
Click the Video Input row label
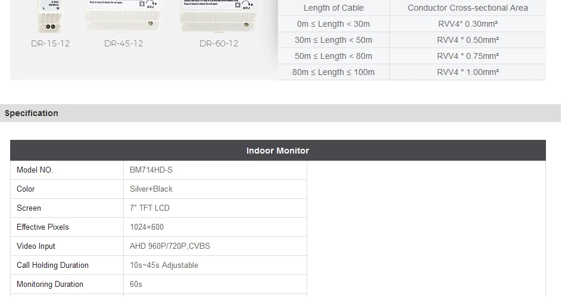(36, 246)
